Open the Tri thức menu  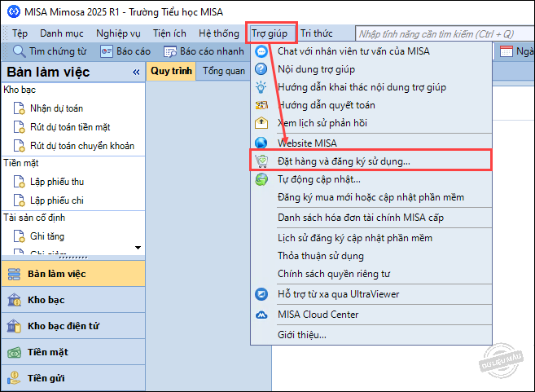(316, 33)
